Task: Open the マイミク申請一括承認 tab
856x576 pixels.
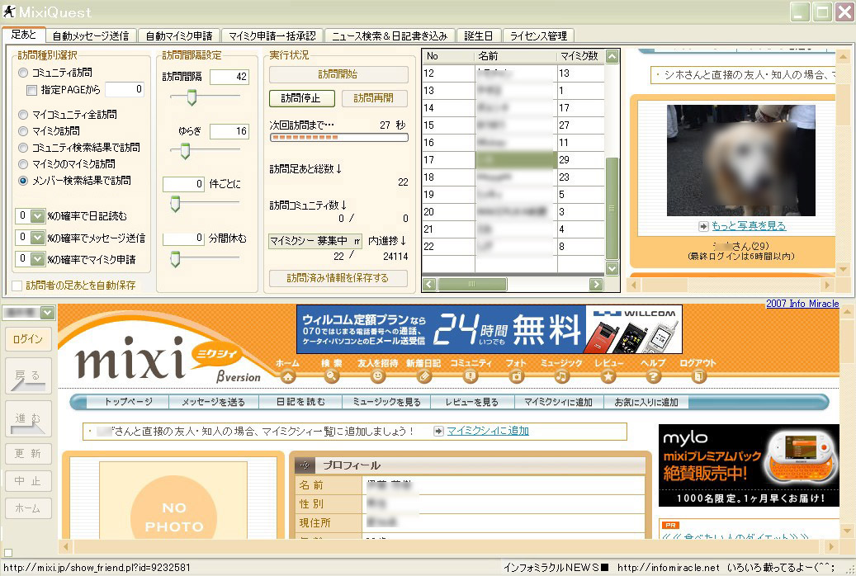Action: 272,36
